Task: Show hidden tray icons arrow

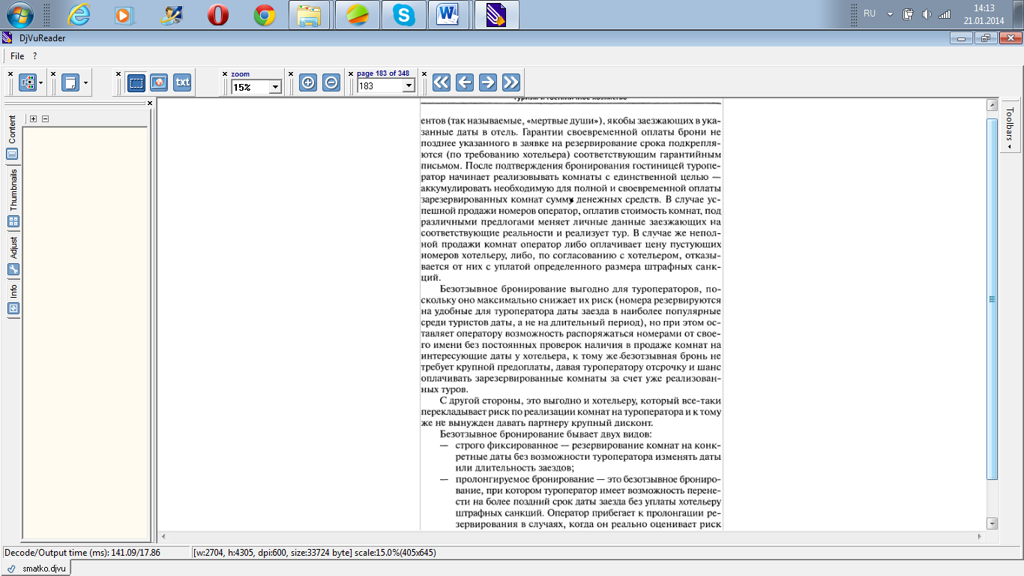Action: [x=890, y=13]
